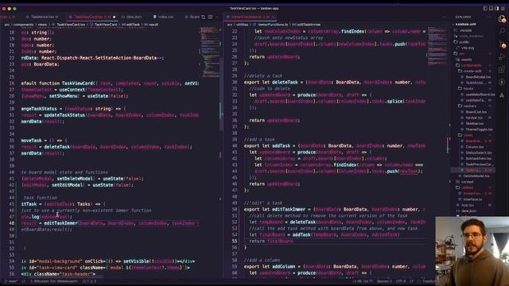
Task: Open SubtaskItem.tsx in the Explorer
Action: [x=478, y=159]
